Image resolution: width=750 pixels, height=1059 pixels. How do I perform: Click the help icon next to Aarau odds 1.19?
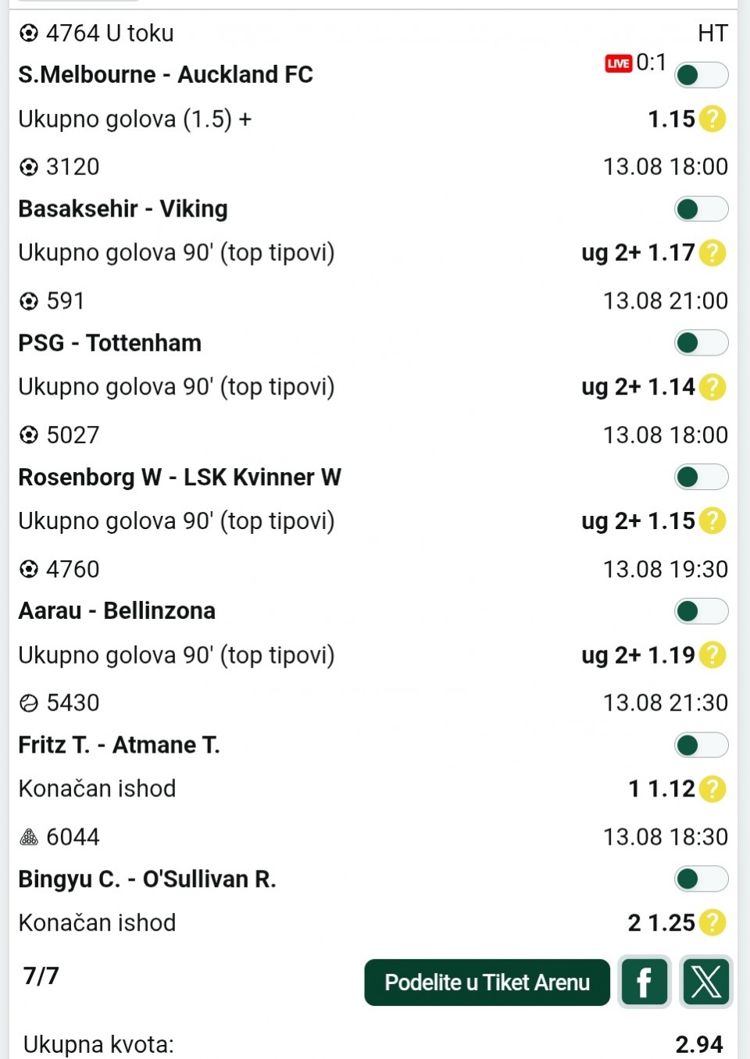click(x=712, y=655)
